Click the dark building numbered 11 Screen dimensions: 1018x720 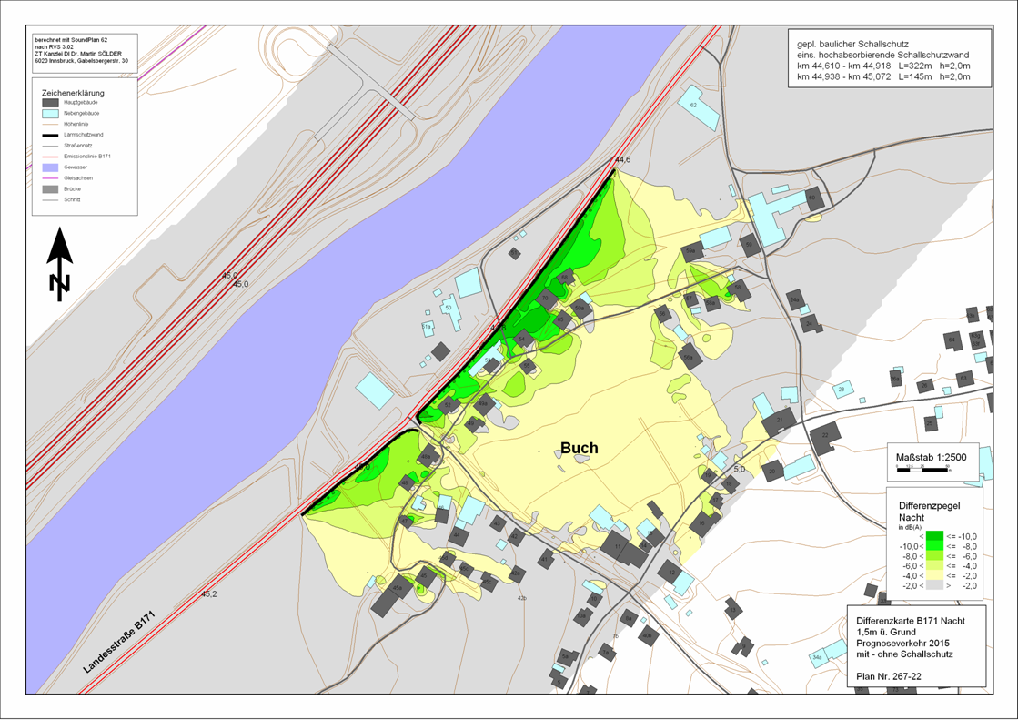618,546
